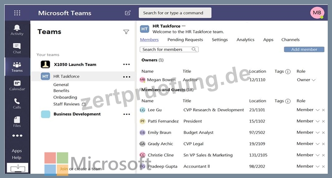The image size is (332, 178).
Task: Switch to the Pending Requests tab
Action: [x=185, y=40]
